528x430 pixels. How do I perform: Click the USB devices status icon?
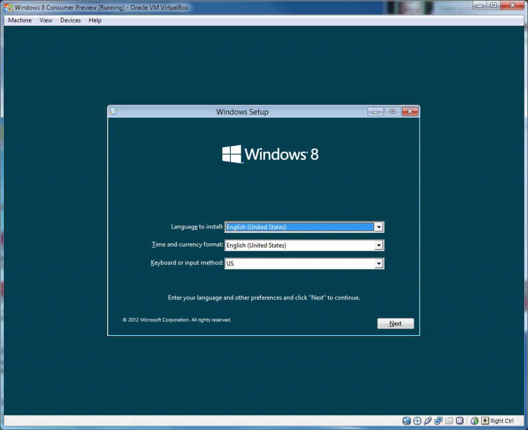[x=427, y=421]
